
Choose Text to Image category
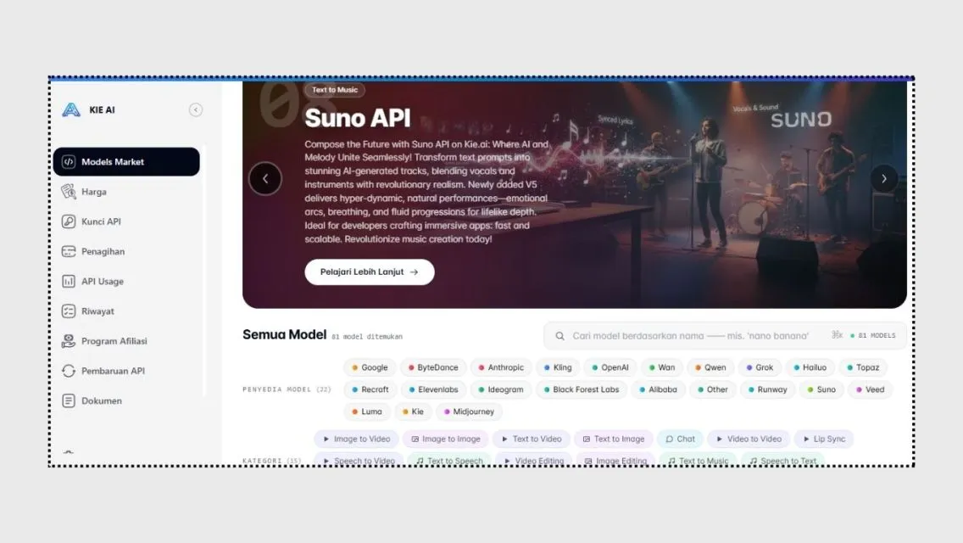614,439
